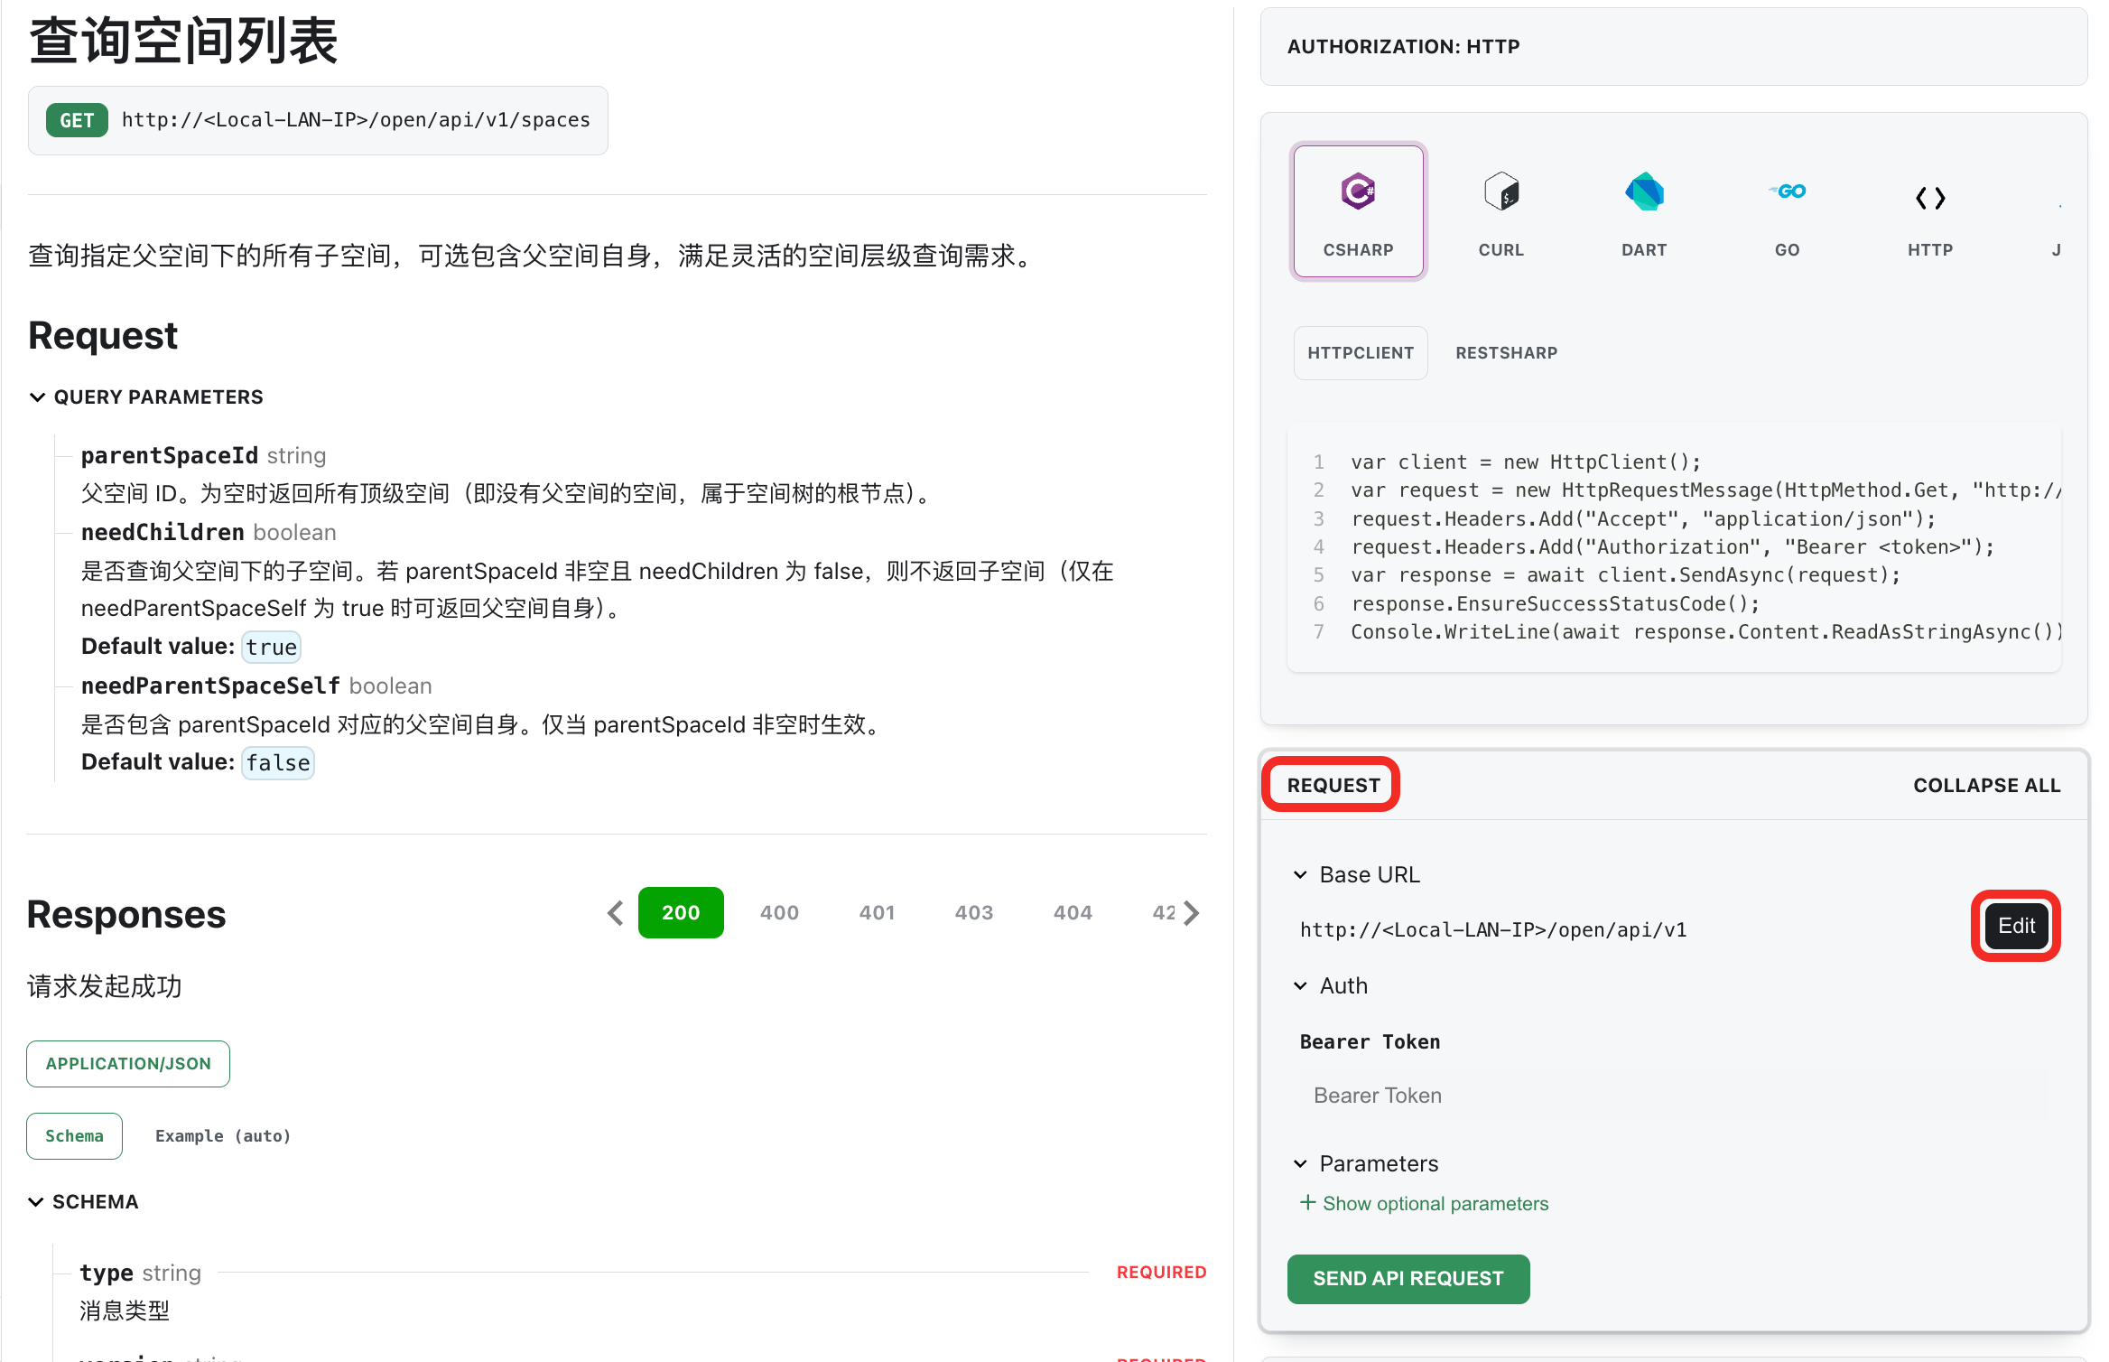Click the REQUIRED label beside type
2109x1362 pixels.
pyautogui.click(x=1161, y=1273)
